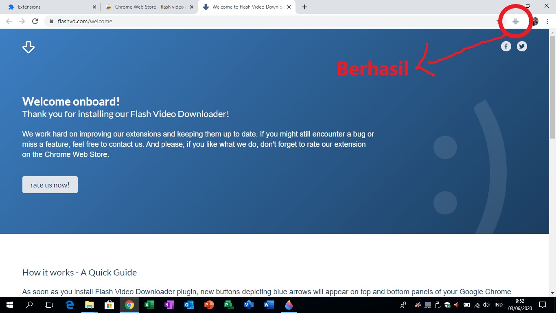Image resolution: width=556 pixels, height=313 pixels.
Task: Click the Chrome profile avatar
Action: (535, 21)
